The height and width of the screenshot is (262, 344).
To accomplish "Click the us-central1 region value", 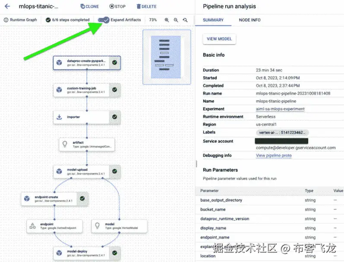I will point(266,125).
